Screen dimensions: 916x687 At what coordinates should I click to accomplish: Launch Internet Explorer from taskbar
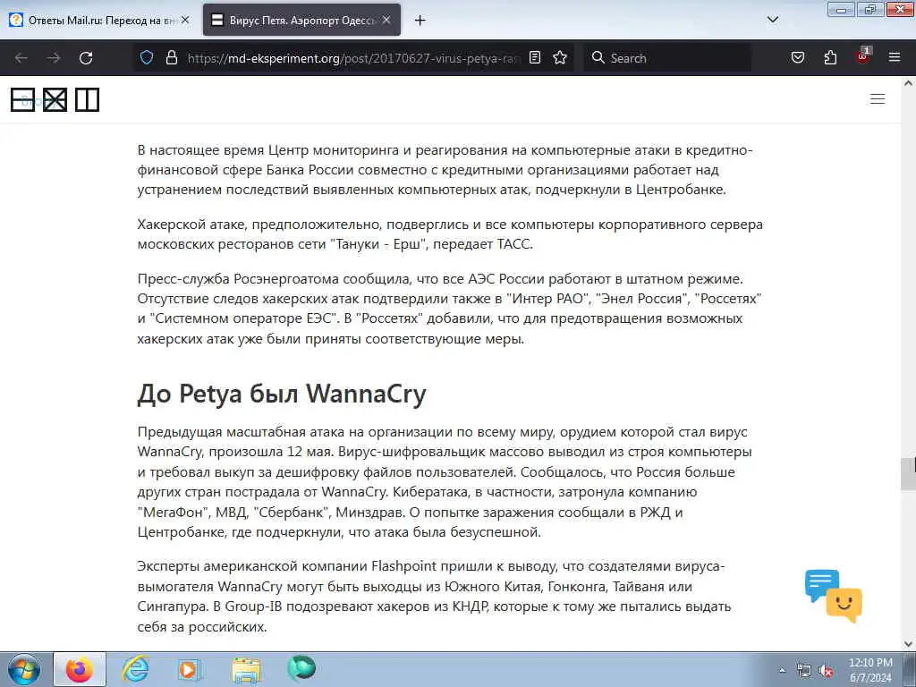tap(136, 669)
